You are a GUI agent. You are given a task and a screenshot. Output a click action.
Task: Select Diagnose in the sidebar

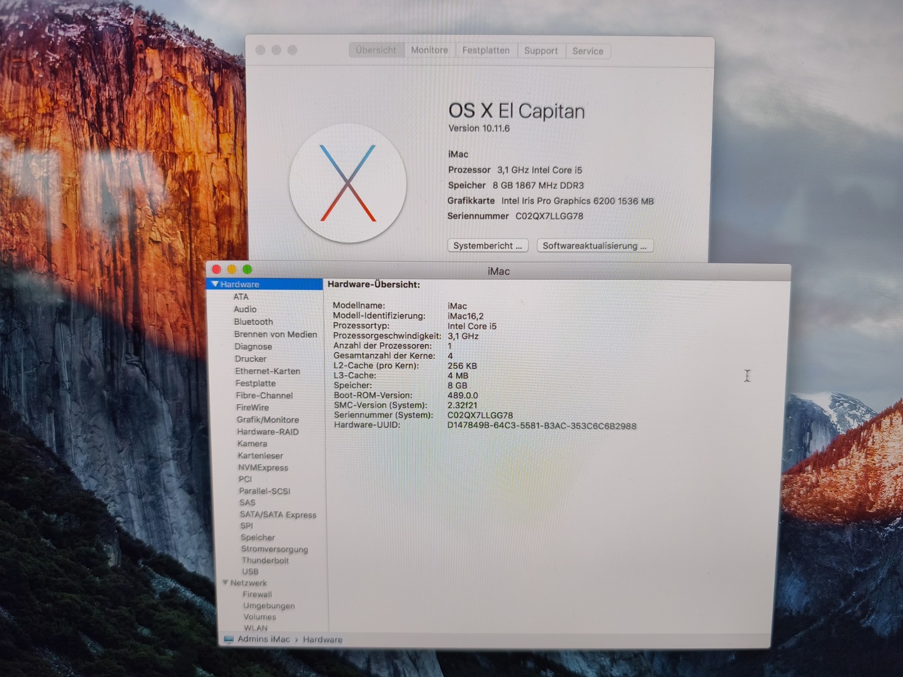pyautogui.click(x=253, y=346)
